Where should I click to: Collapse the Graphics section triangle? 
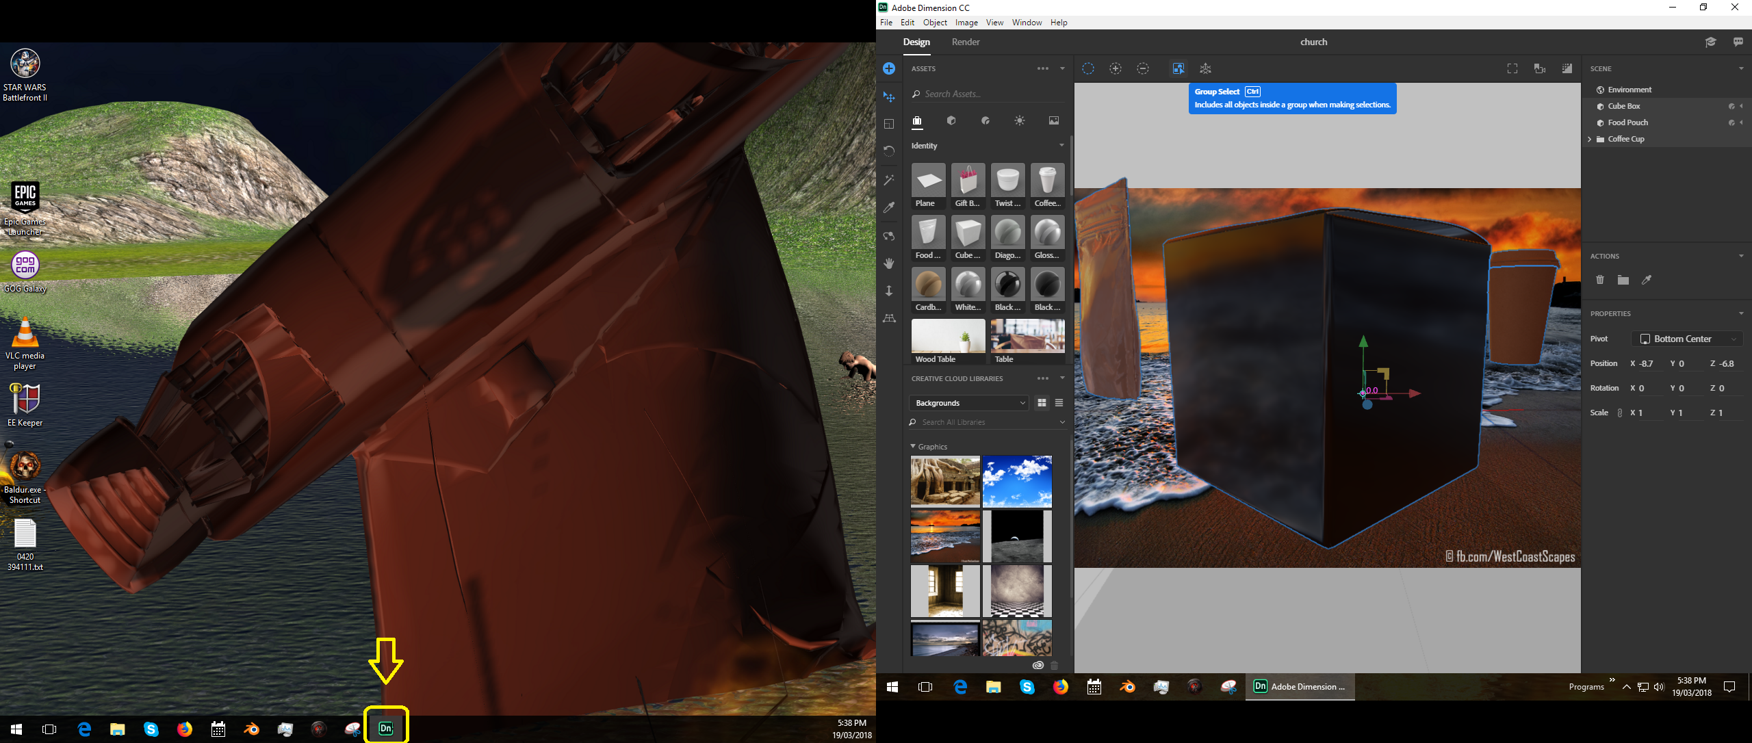click(x=913, y=446)
